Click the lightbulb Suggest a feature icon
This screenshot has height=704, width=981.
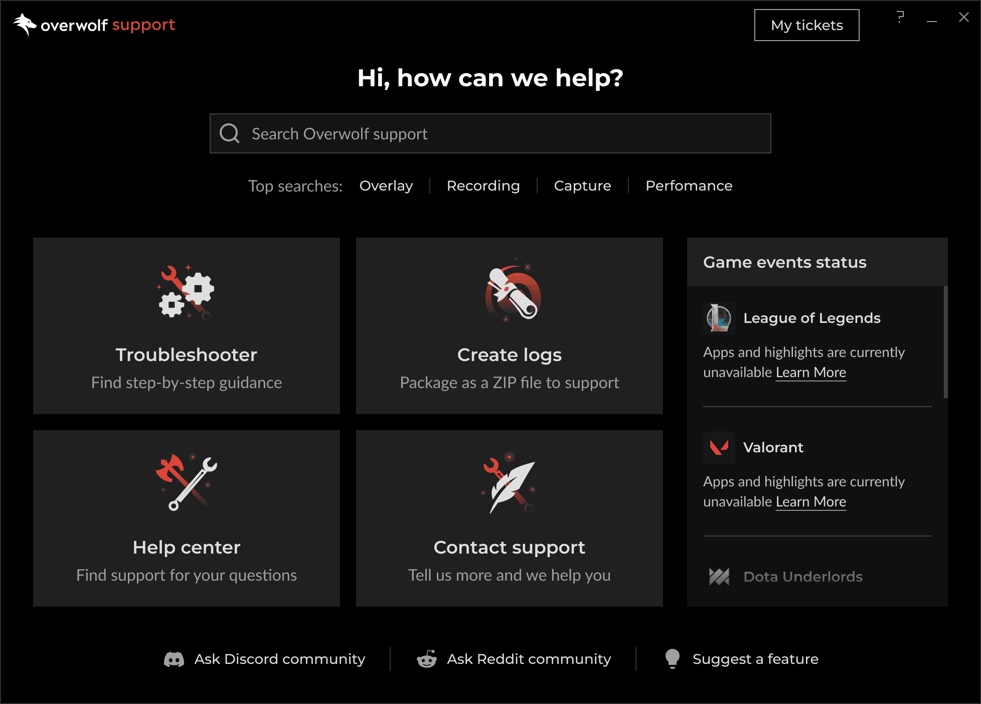click(x=673, y=659)
